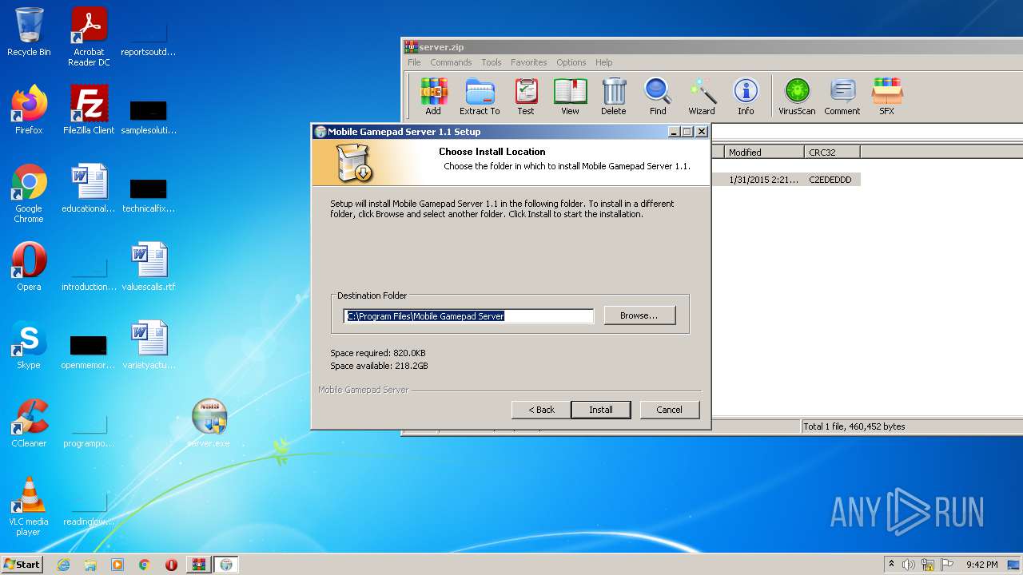This screenshot has height=575, width=1023.
Task: Click the Add icon in WinRAR toolbar
Action: pyautogui.click(x=433, y=97)
